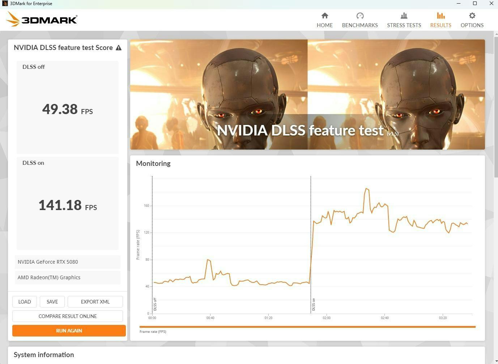
Task: Click the LOAD button
Action: [25, 302]
